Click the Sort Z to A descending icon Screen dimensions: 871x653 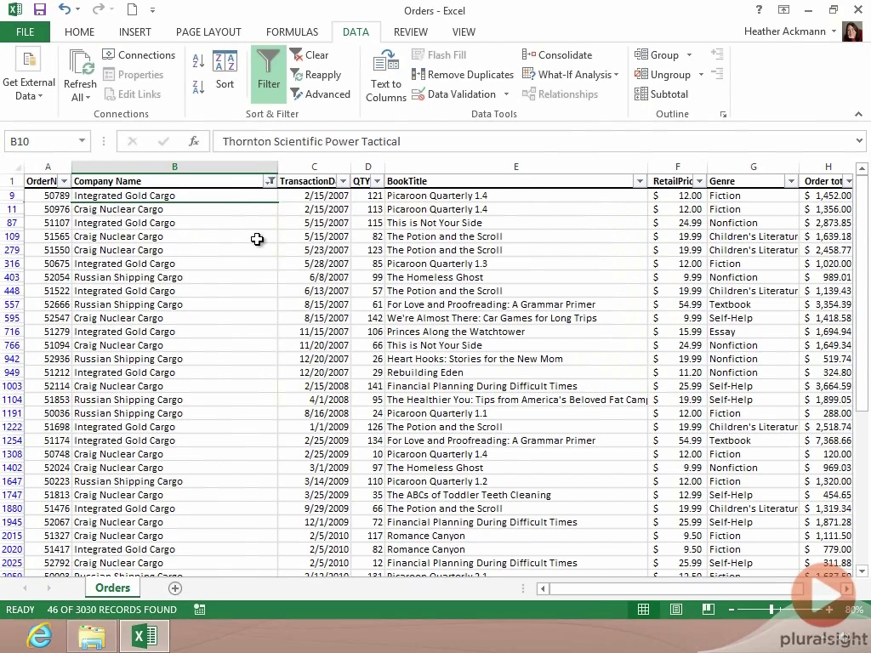click(x=198, y=86)
